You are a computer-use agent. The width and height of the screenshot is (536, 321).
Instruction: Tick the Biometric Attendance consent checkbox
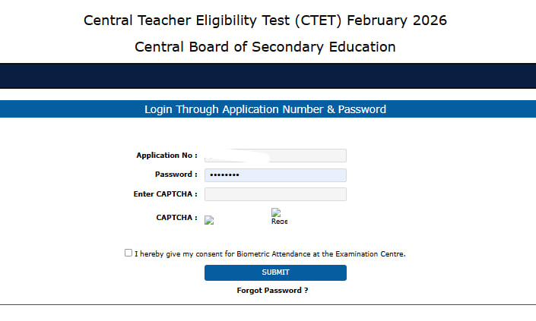click(128, 253)
